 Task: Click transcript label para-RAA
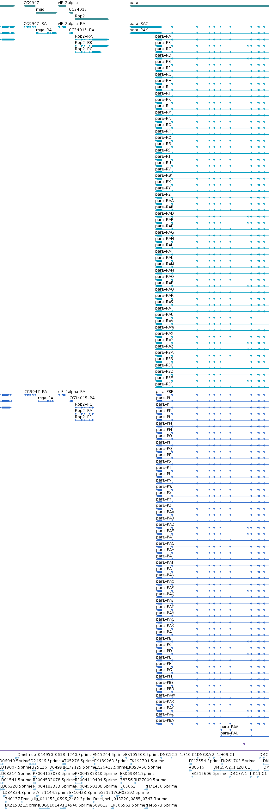164,201
